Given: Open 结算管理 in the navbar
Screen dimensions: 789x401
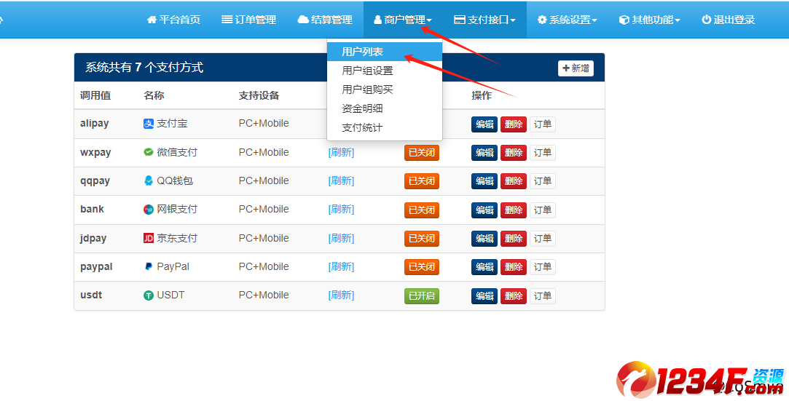Looking at the screenshot, I should (325, 20).
